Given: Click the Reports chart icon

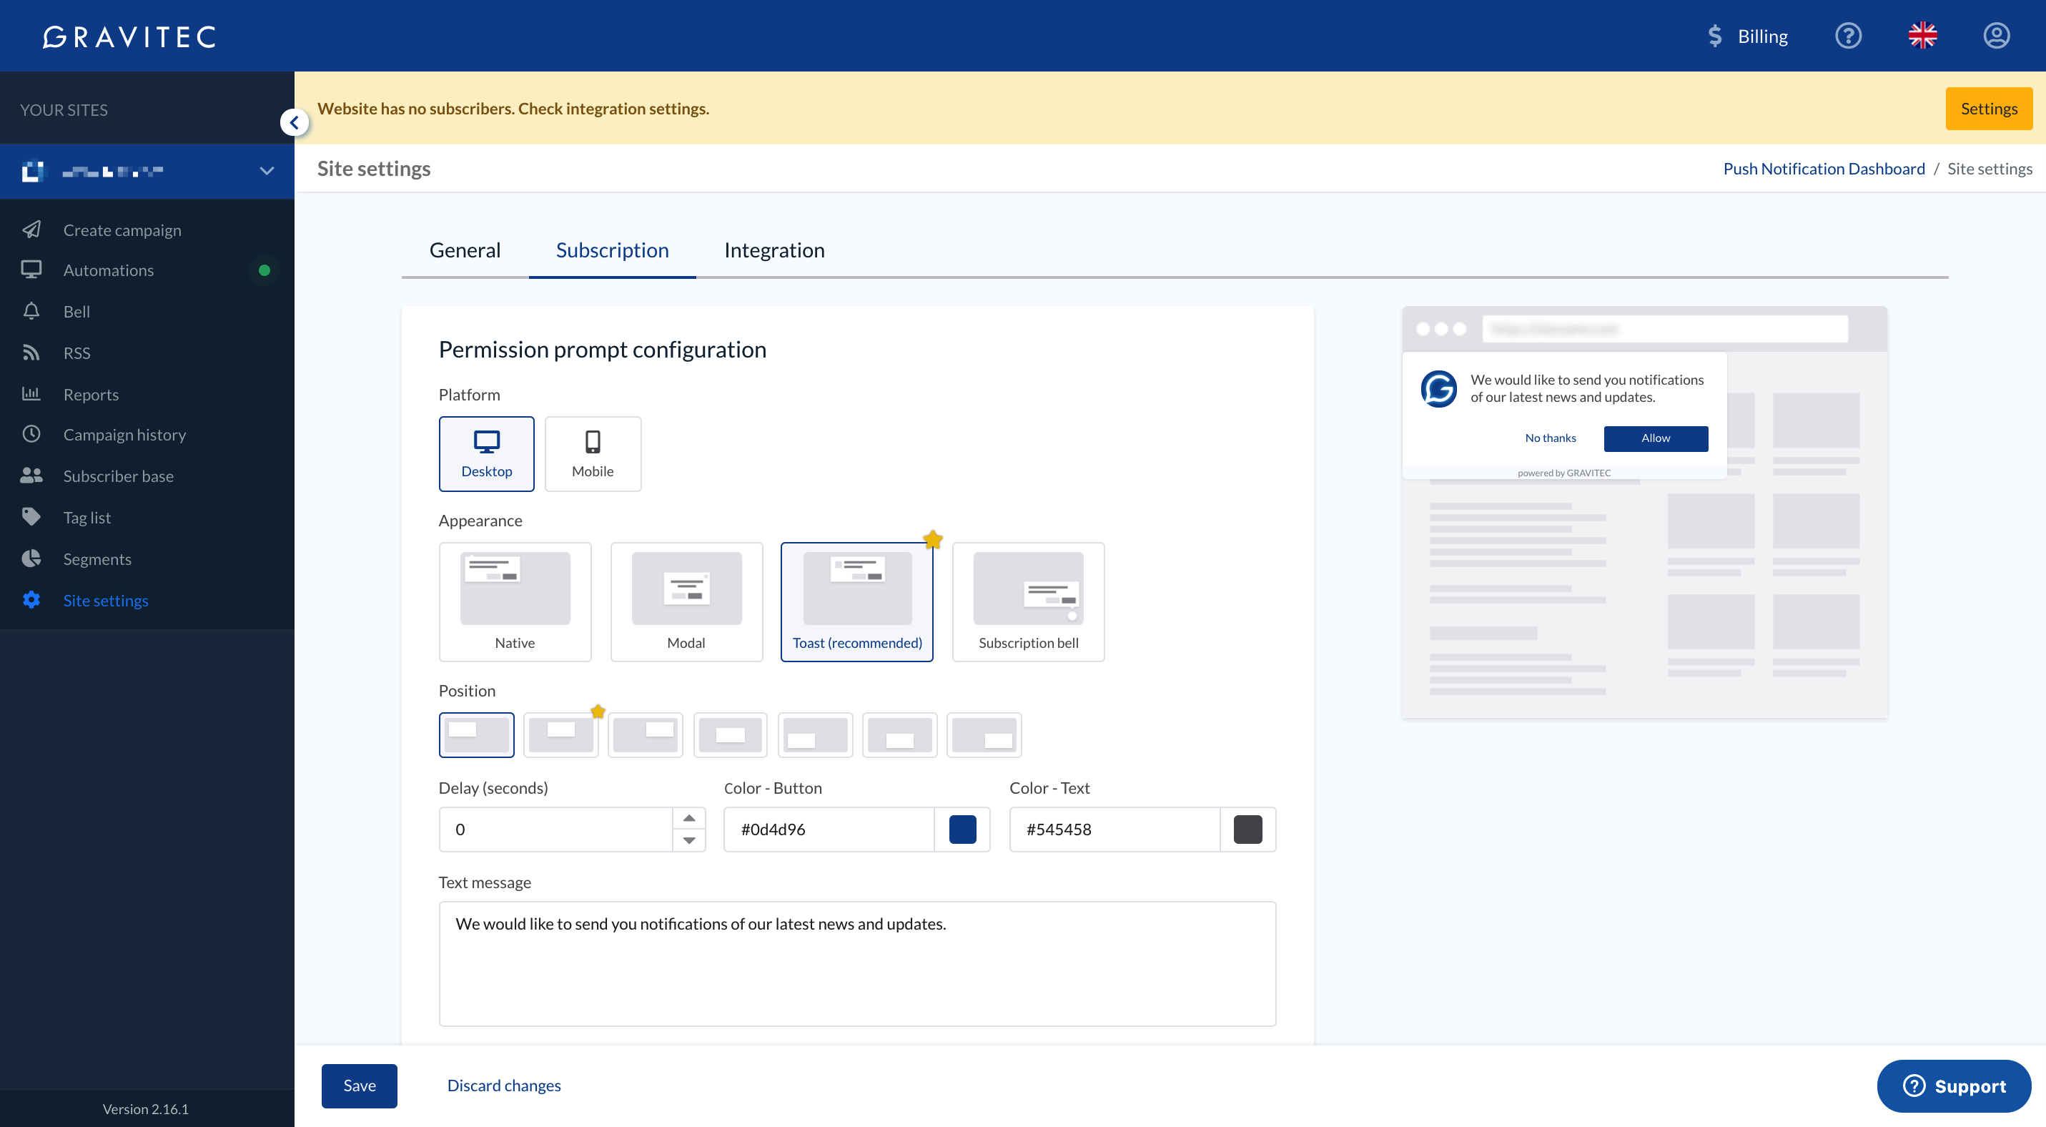Looking at the screenshot, I should point(31,394).
